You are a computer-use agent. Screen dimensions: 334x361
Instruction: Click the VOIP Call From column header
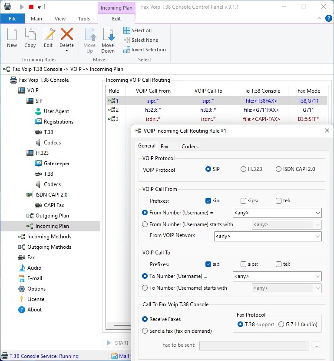click(x=153, y=91)
